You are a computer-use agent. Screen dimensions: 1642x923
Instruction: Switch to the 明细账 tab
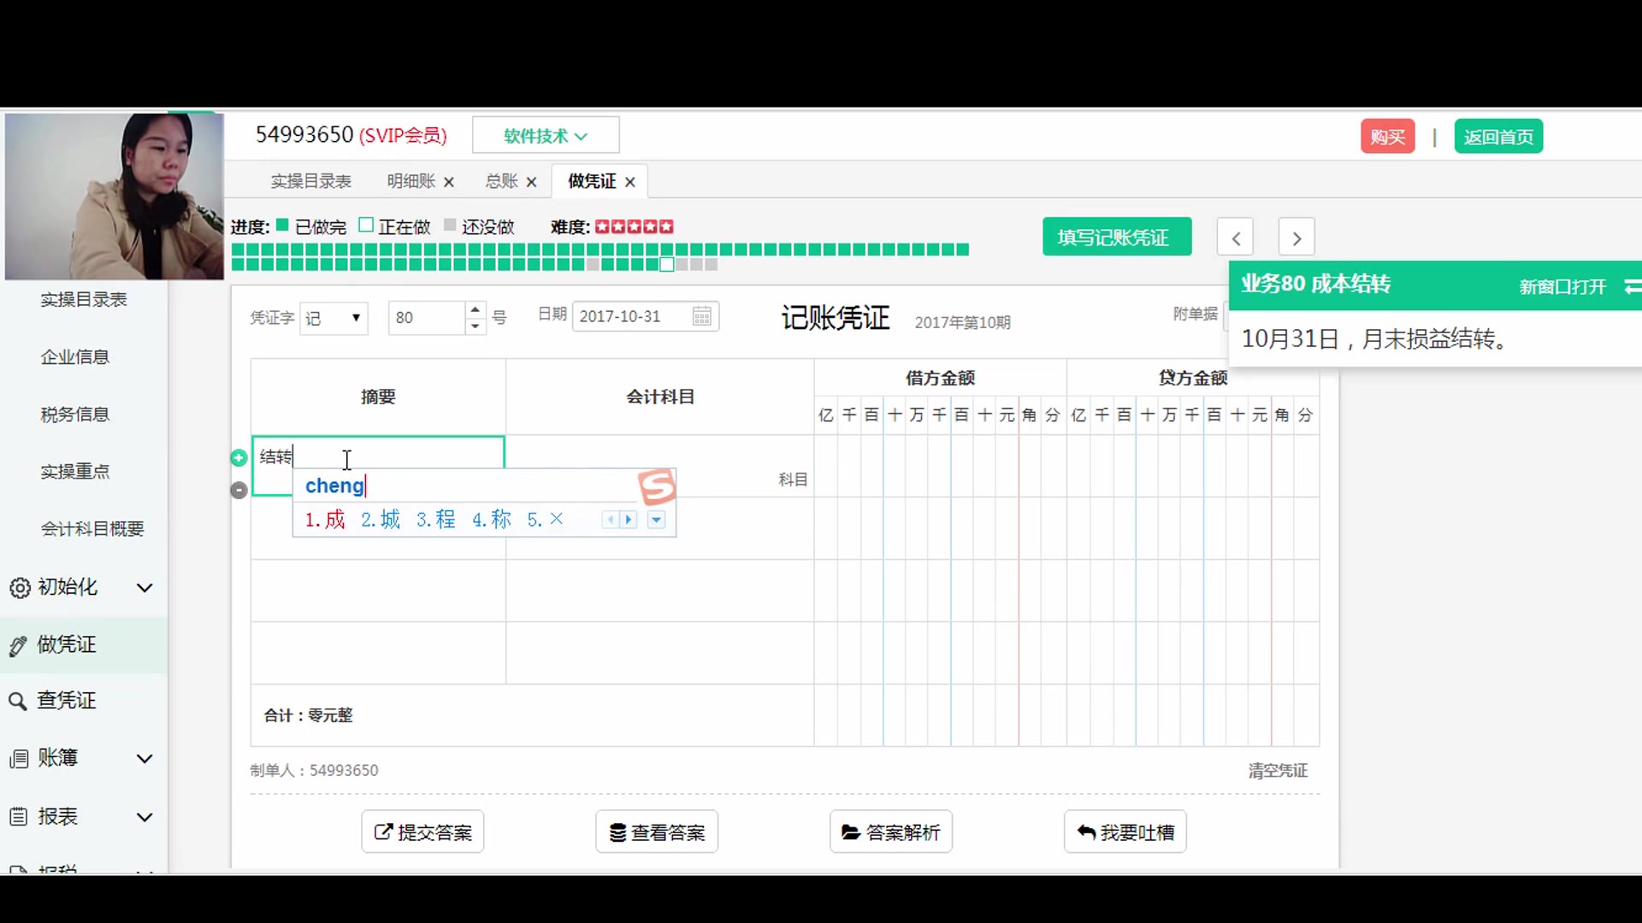(x=411, y=181)
